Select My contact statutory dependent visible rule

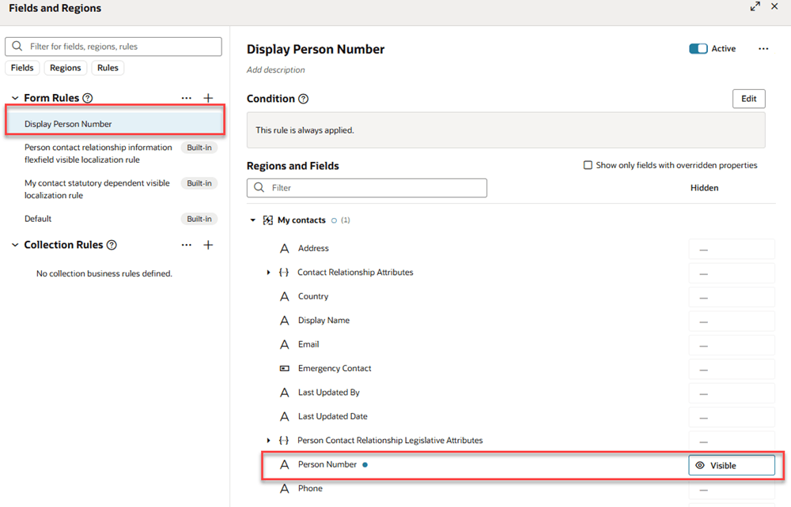[97, 190]
